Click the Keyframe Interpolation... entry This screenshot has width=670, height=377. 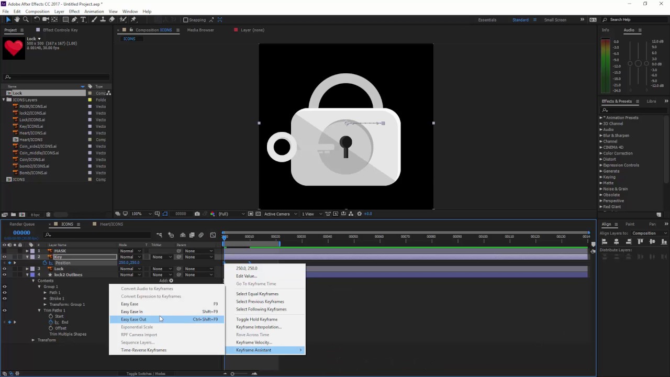265,327
